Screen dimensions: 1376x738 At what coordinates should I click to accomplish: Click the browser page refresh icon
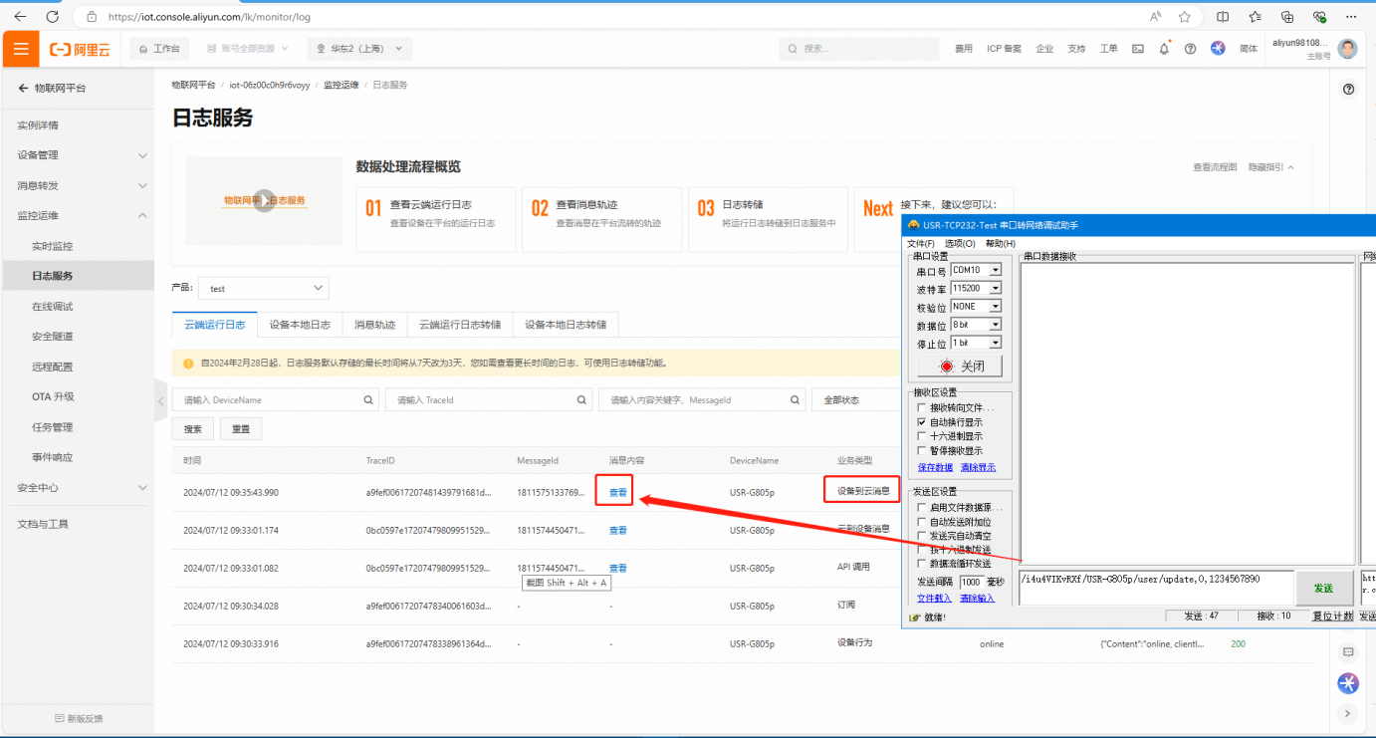click(x=52, y=17)
